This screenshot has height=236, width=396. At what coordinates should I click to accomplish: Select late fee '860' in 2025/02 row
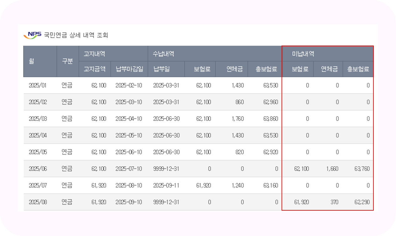point(239,102)
